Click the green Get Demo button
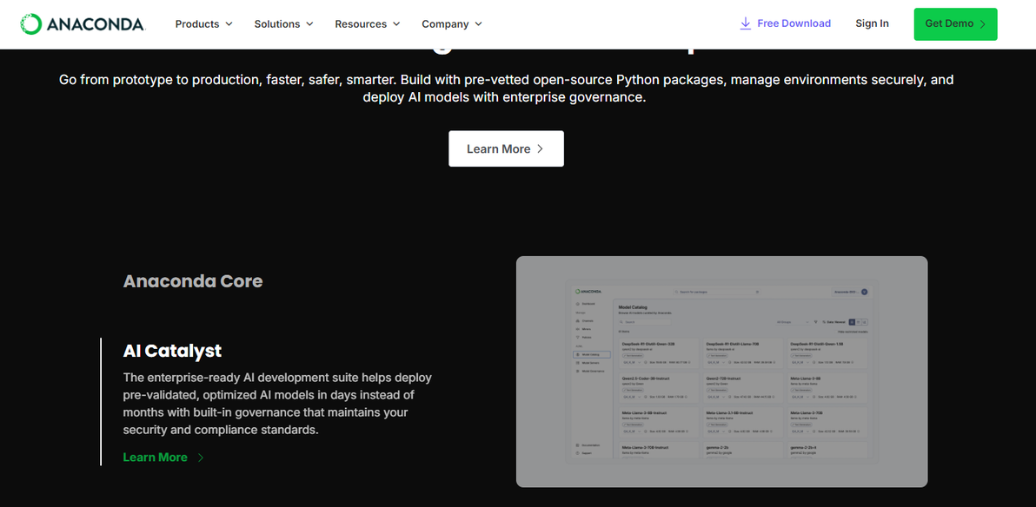1036x507 pixels. 955,24
